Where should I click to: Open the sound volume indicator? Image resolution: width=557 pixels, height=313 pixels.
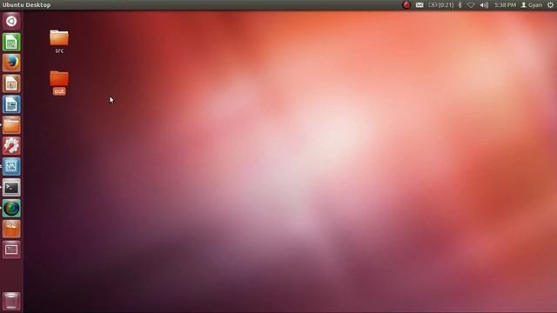484,5
